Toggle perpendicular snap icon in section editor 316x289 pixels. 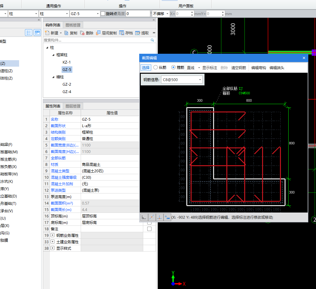(160, 217)
